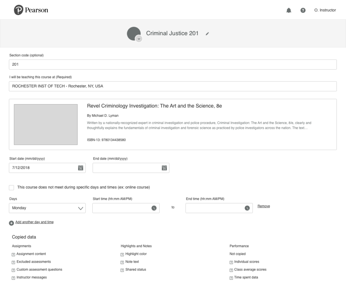
Task: Click the Assignments column heading
Action: click(21, 246)
